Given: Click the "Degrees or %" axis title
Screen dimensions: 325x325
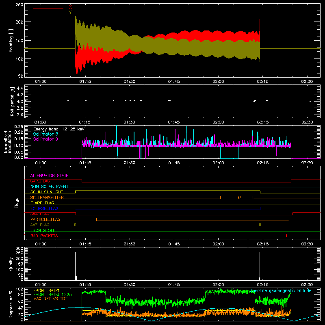Looking at the screenshot, I should pyautogui.click(x=11, y=304).
